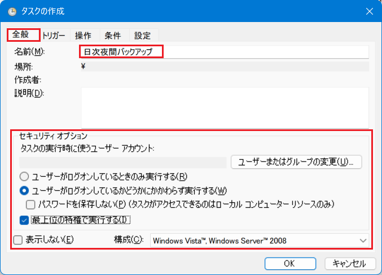Focus the 説明 description text area
382x275 pixels.
coord(225,107)
